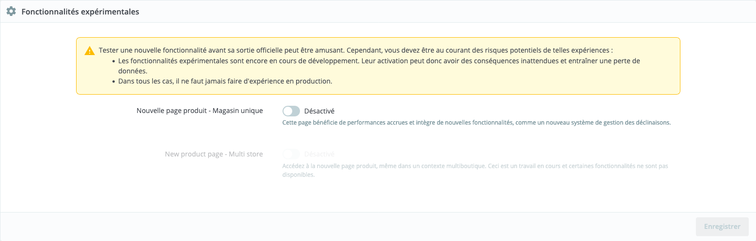Click the New product page - Multi store label
The image size is (756, 241).
(x=214, y=154)
